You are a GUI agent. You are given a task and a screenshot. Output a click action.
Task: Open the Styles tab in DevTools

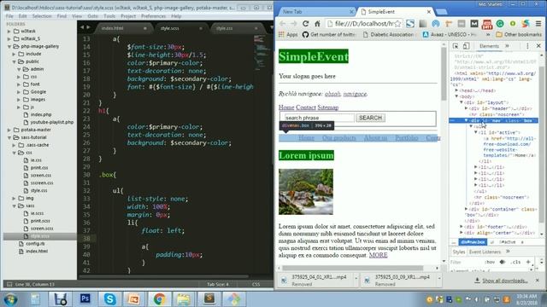click(459, 252)
